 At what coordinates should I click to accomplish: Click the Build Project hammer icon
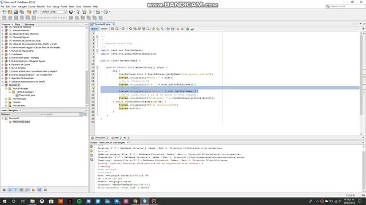click(78, 12)
